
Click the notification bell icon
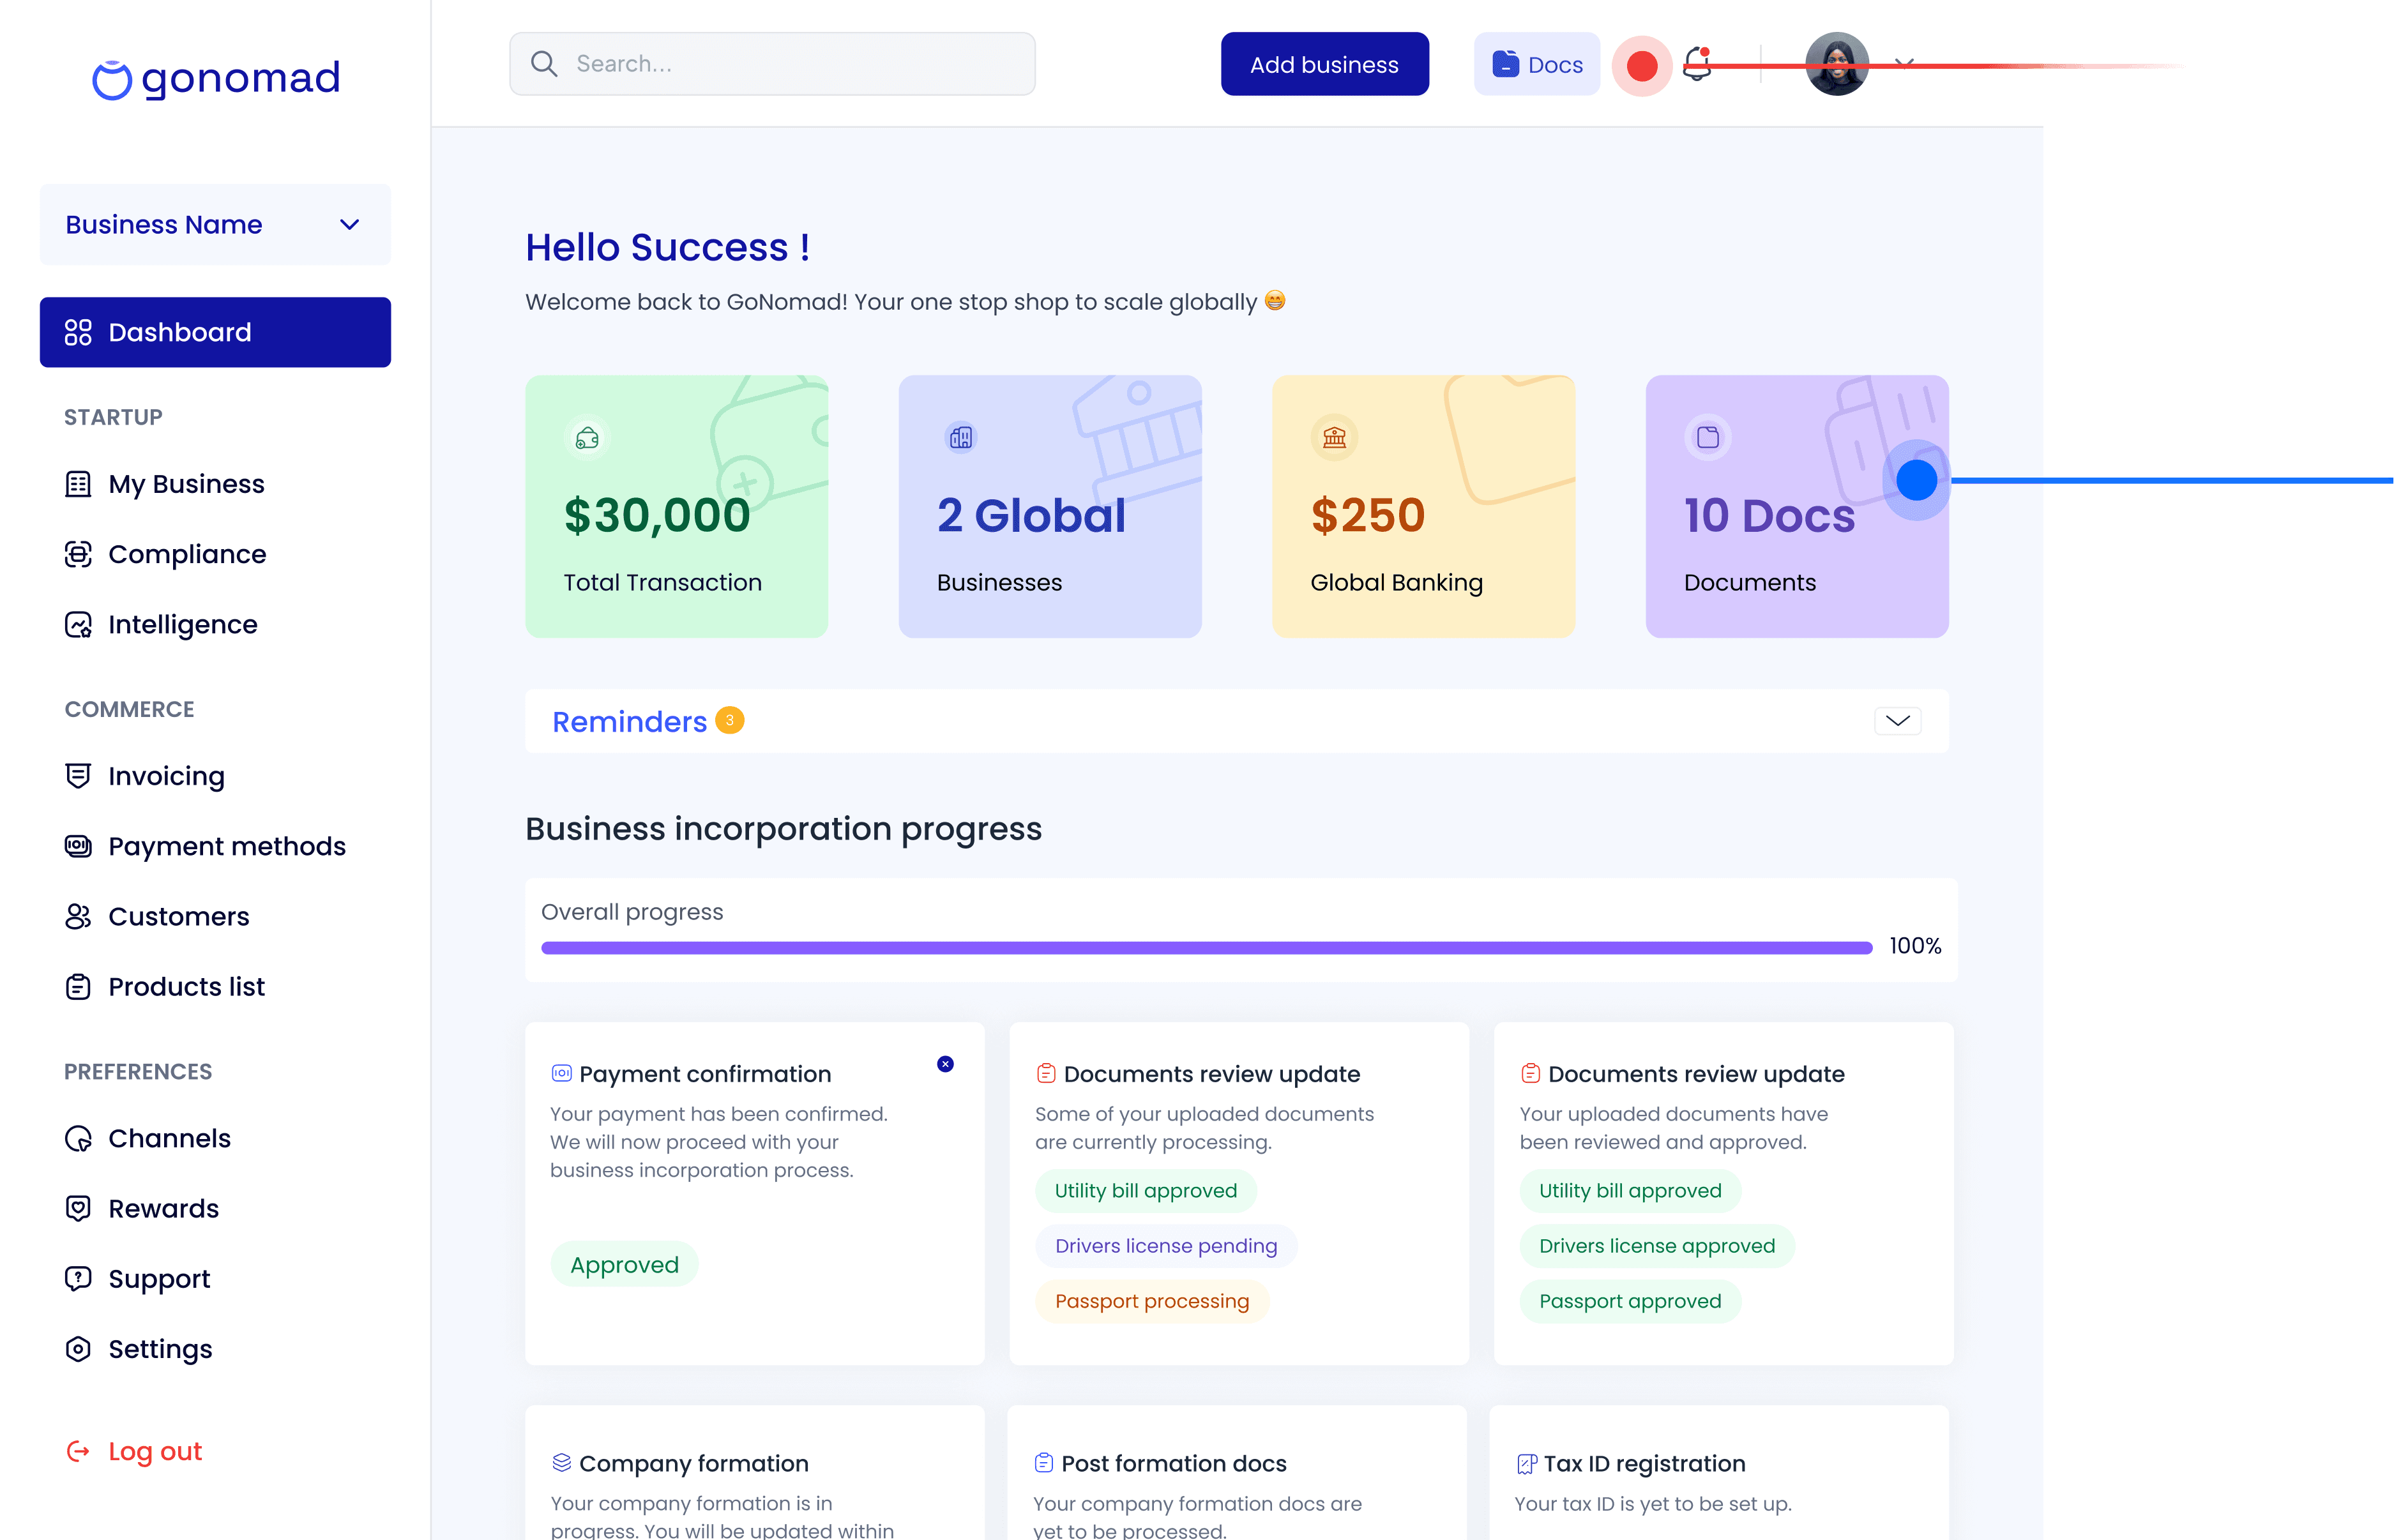tap(1697, 65)
